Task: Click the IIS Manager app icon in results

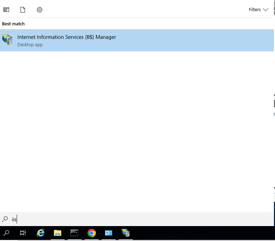Action: tap(7, 40)
